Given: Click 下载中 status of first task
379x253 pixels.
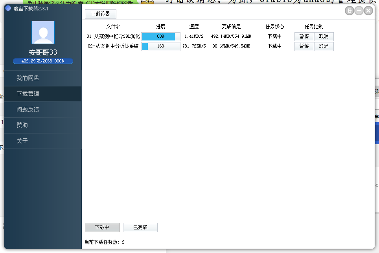Looking at the screenshot, I should tap(274, 36).
